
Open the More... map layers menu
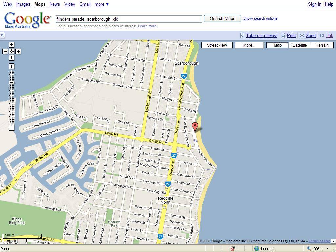249,45
